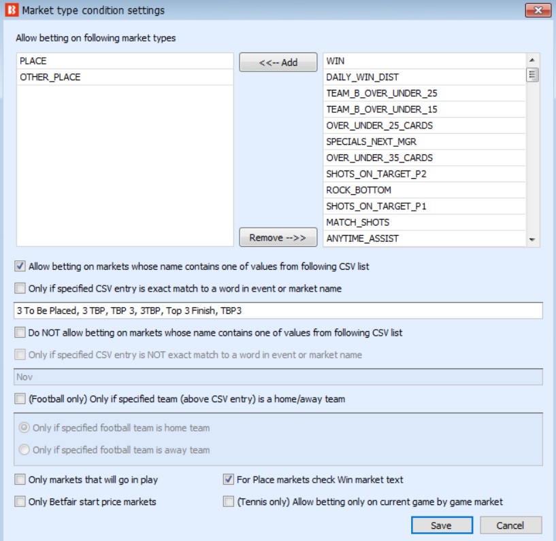The width and height of the screenshot is (556, 541).
Task: Click the market list scrollbar thumb
Action: click(x=532, y=75)
